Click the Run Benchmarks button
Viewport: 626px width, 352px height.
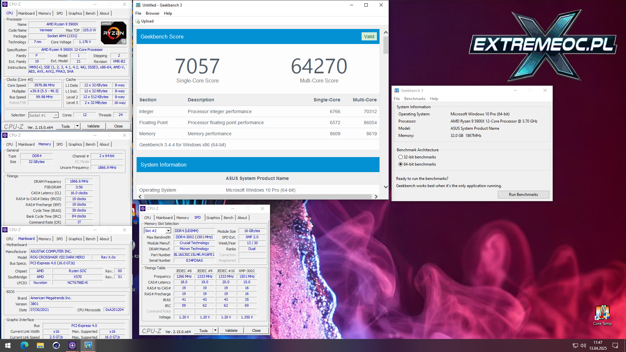[x=523, y=195]
